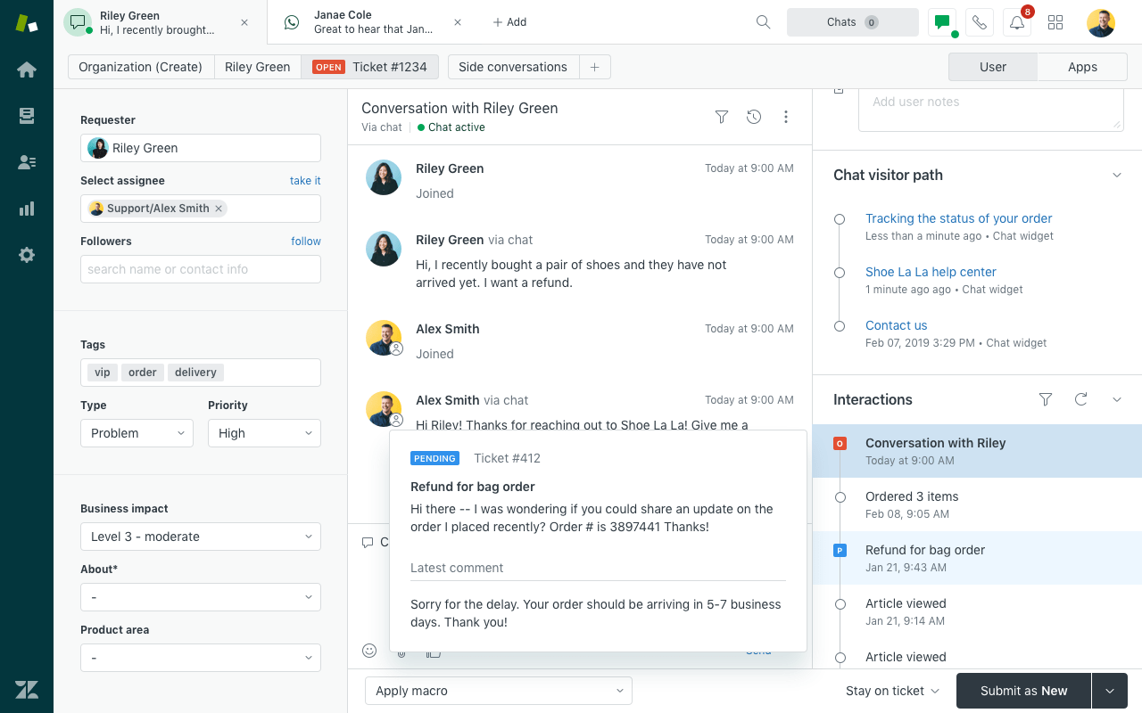
Task: Select Ordered 3 items interaction
Action: pos(977,504)
